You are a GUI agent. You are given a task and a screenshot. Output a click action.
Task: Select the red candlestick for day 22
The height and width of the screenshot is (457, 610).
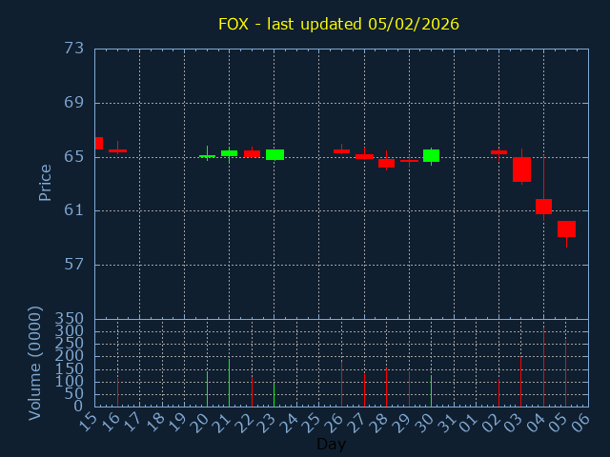pyautogui.click(x=252, y=153)
